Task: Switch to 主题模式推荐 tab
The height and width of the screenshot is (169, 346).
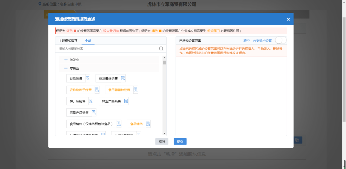Action: tap(68, 41)
